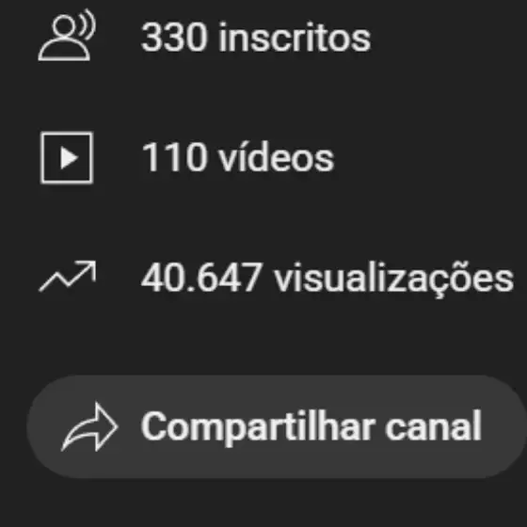527x527 pixels.
Task: Select the total views count label
Action: 327,279
